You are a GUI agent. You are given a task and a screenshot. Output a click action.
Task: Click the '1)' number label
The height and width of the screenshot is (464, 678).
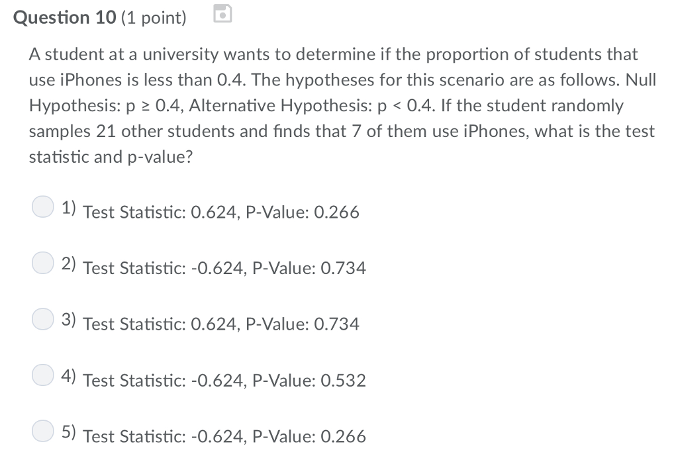coord(69,208)
